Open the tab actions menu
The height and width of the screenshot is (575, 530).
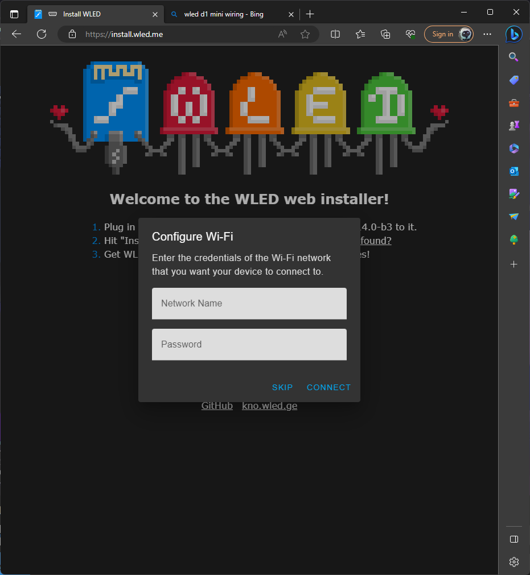pyautogui.click(x=14, y=14)
